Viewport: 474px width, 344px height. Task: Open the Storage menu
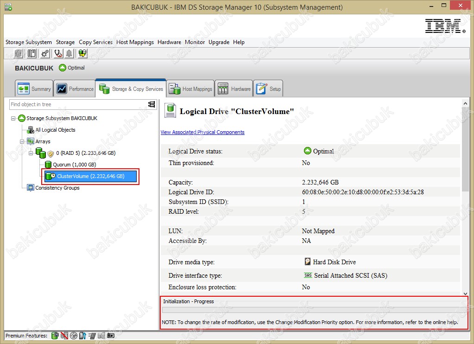65,42
